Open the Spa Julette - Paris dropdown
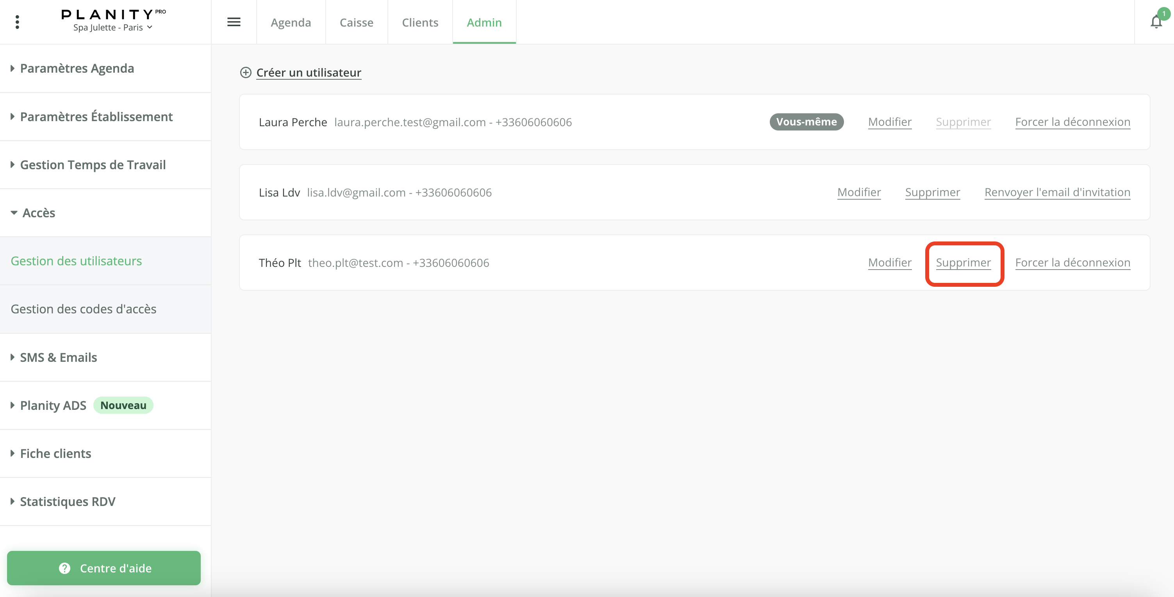 (x=112, y=27)
